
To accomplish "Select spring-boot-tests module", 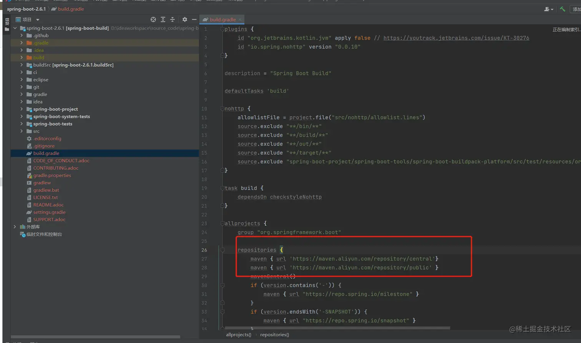I will pyautogui.click(x=53, y=124).
